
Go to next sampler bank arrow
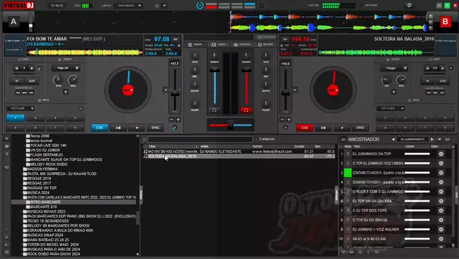coord(432,139)
